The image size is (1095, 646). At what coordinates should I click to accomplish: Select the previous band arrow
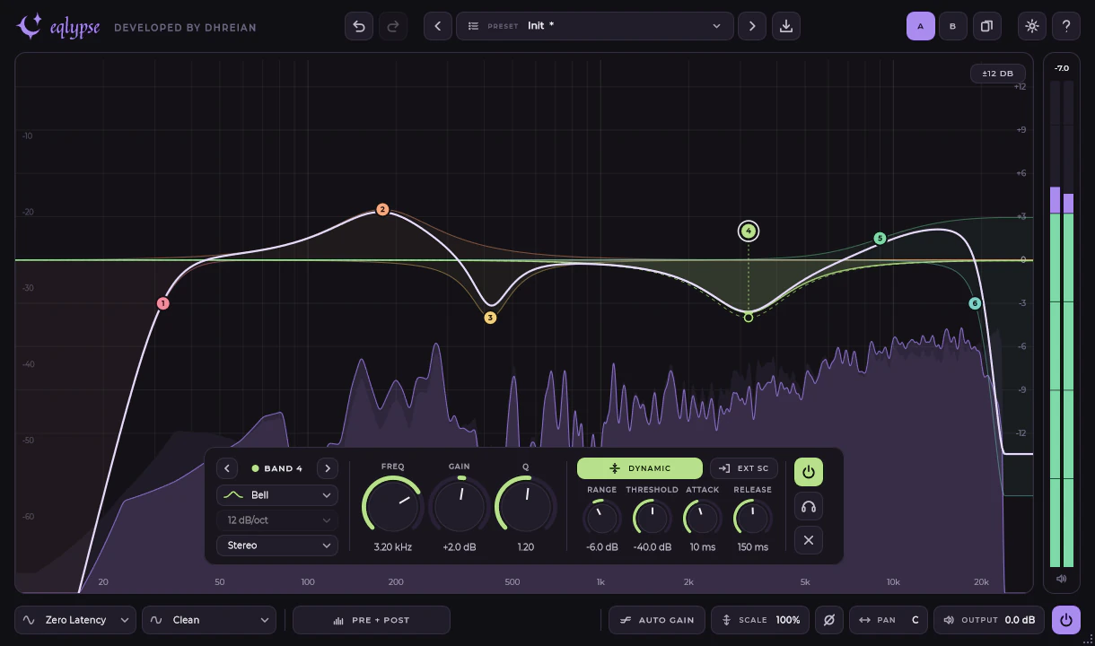coord(227,468)
